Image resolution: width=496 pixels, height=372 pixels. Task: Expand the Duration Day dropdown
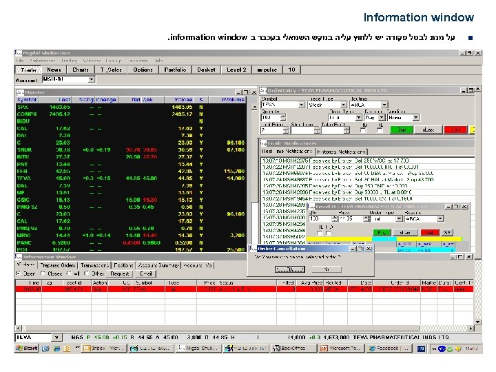tap(382, 118)
